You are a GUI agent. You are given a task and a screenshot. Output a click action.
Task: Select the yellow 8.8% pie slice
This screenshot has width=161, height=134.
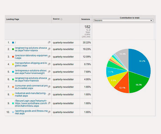[x=115, y=79]
